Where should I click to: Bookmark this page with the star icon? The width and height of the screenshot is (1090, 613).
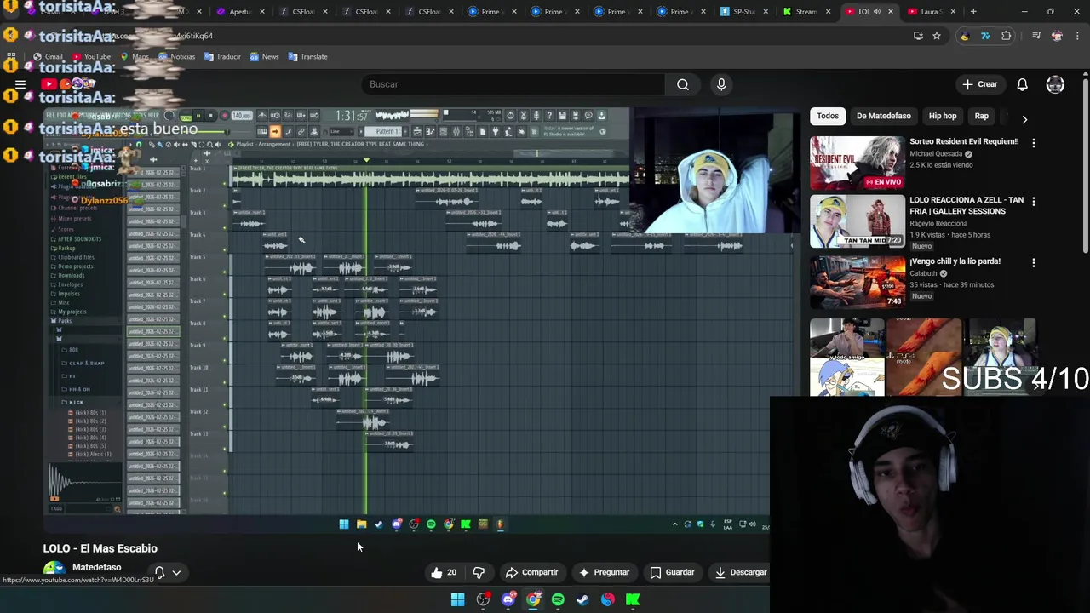coord(936,36)
